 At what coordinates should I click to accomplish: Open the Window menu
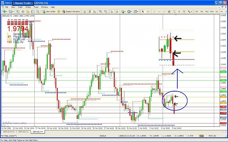(x=45, y=7)
